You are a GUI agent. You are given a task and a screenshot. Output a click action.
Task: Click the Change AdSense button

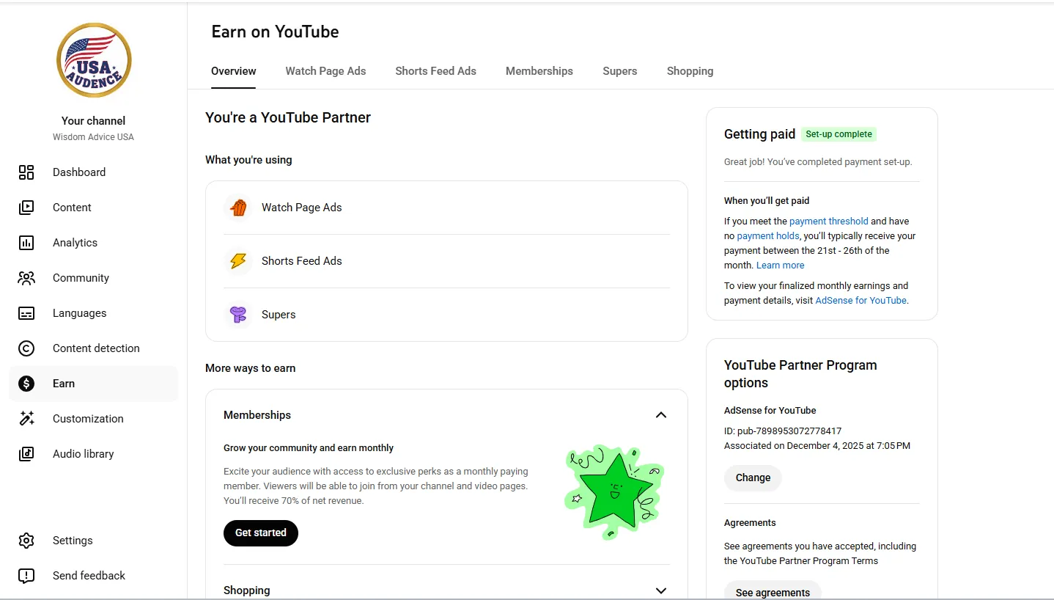pyautogui.click(x=753, y=478)
